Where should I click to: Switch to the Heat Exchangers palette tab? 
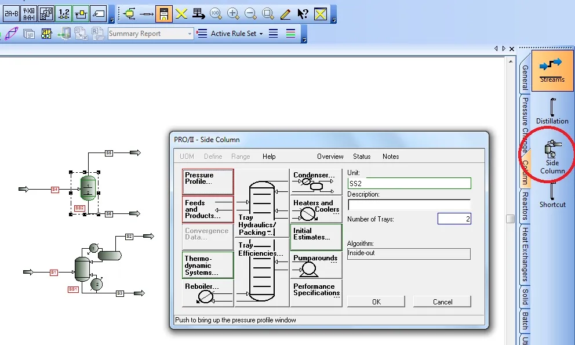[525, 255]
